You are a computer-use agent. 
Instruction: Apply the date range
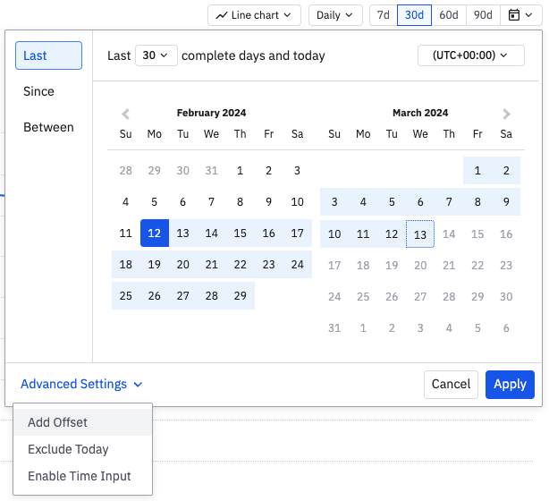[x=510, y=385]
